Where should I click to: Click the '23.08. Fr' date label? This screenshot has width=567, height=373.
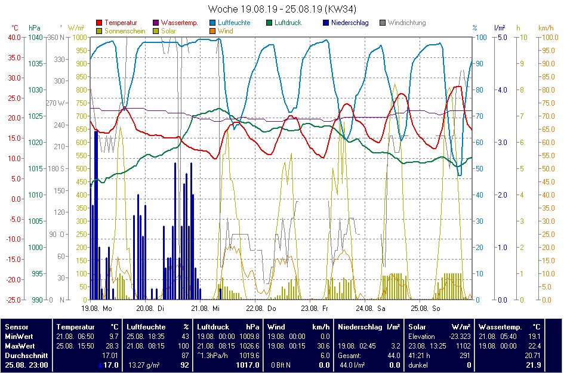pyautogui.click(x=315, y=309)
